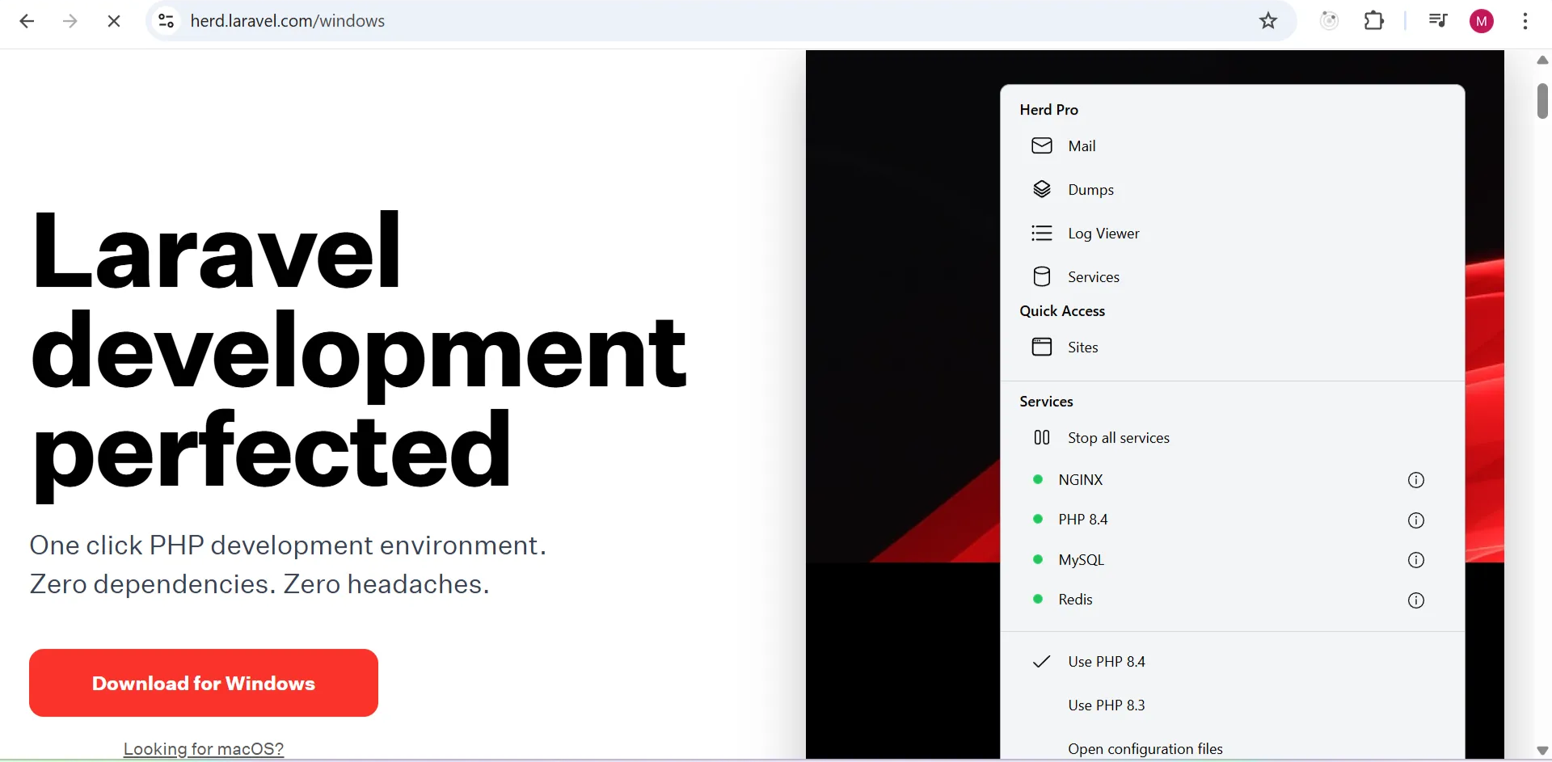The height and width of the screenshot is (762, 1552).
Task: Click the NGINX green status dot
Action: coord(1038,480)
